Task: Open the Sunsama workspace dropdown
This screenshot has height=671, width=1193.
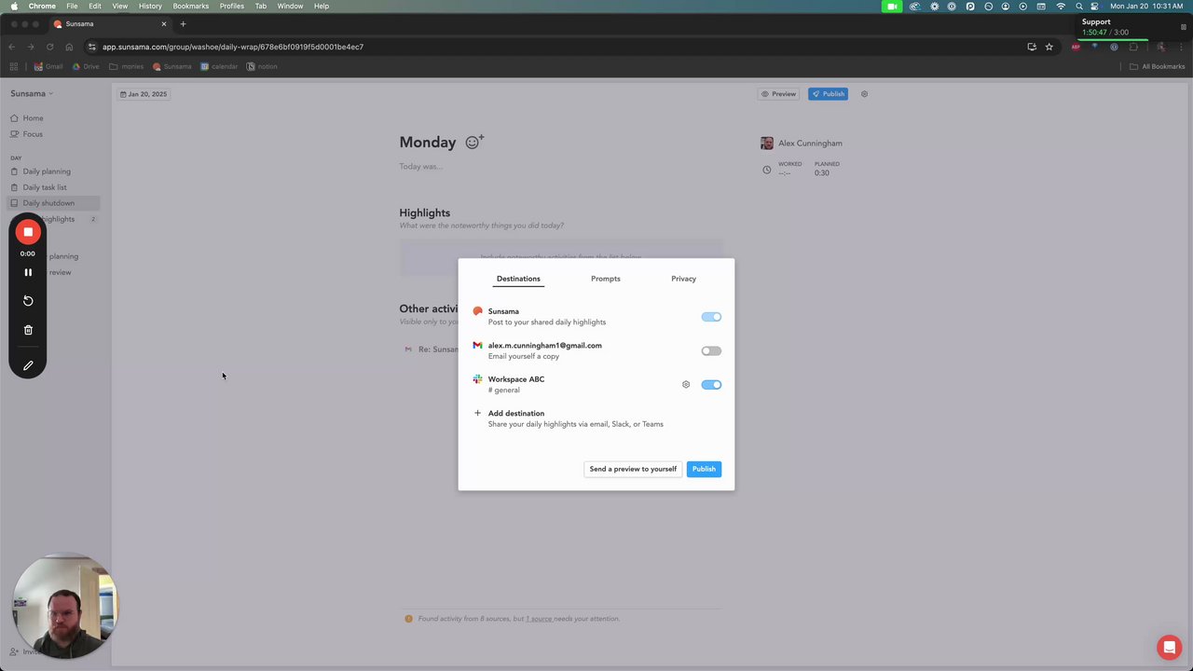Action: [x=32, y=93]
